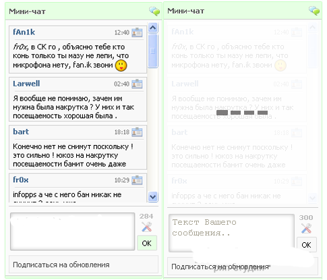Send the message with right OK button
The image size is (327, 280).
click(x=307, y=245)
